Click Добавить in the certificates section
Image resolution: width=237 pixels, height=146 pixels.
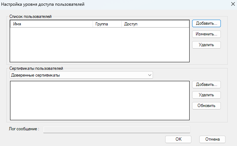coord(206,85)
